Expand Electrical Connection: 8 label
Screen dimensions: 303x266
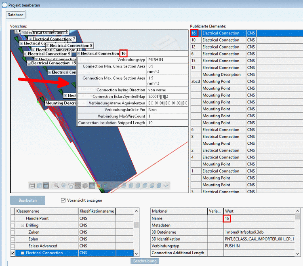[x=48, y=46]
